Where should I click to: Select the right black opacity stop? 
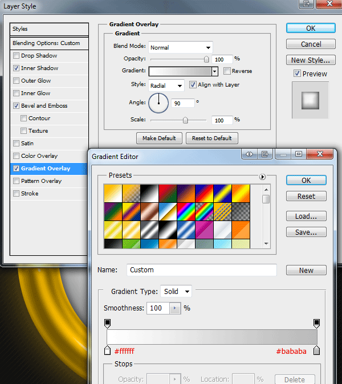point(316,324)
